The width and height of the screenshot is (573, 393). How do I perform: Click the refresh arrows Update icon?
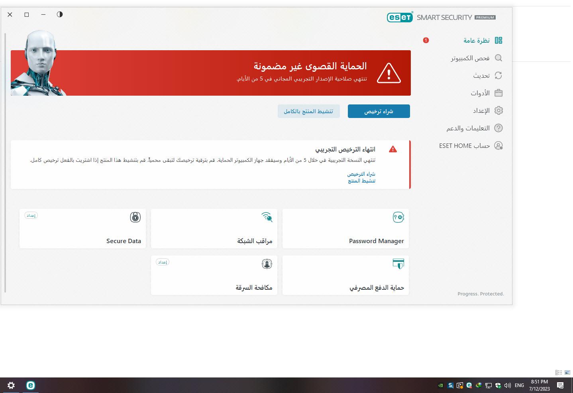[498, 75]
